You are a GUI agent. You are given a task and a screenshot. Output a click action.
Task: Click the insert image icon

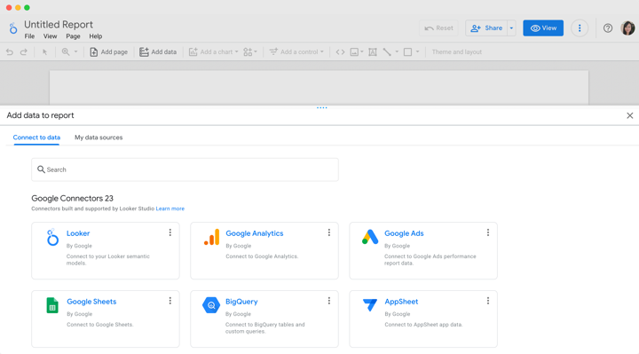click(x=354, y=52)
